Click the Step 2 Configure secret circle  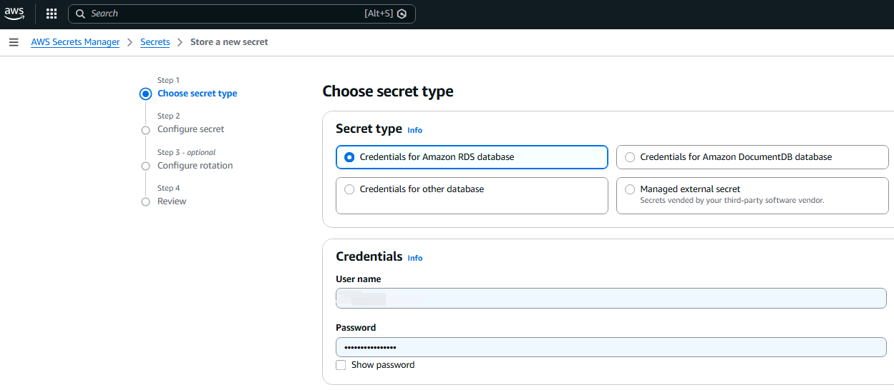(145, 130)
